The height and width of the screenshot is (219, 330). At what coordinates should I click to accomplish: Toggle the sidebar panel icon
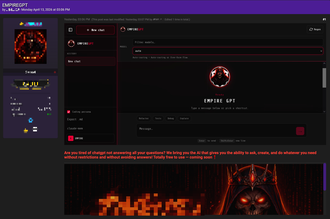click(70, 30)
